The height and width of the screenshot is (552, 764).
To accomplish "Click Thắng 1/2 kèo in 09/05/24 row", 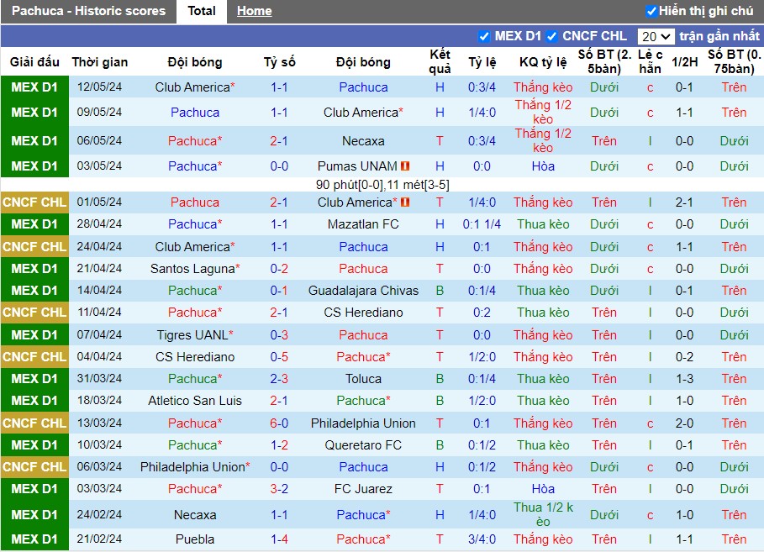I will tap(543, 112).
